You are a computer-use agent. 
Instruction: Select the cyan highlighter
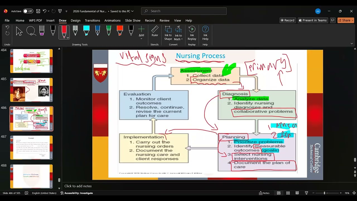[86, 31]
